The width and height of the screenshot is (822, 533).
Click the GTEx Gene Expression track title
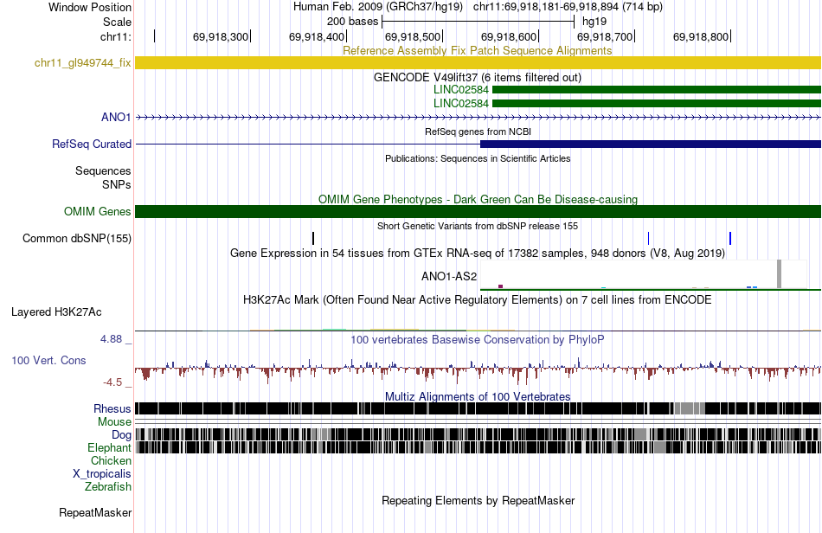[x=478, y=254]
